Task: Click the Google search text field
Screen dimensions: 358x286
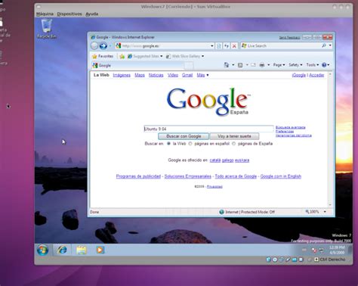Action: tap(208, 129)
